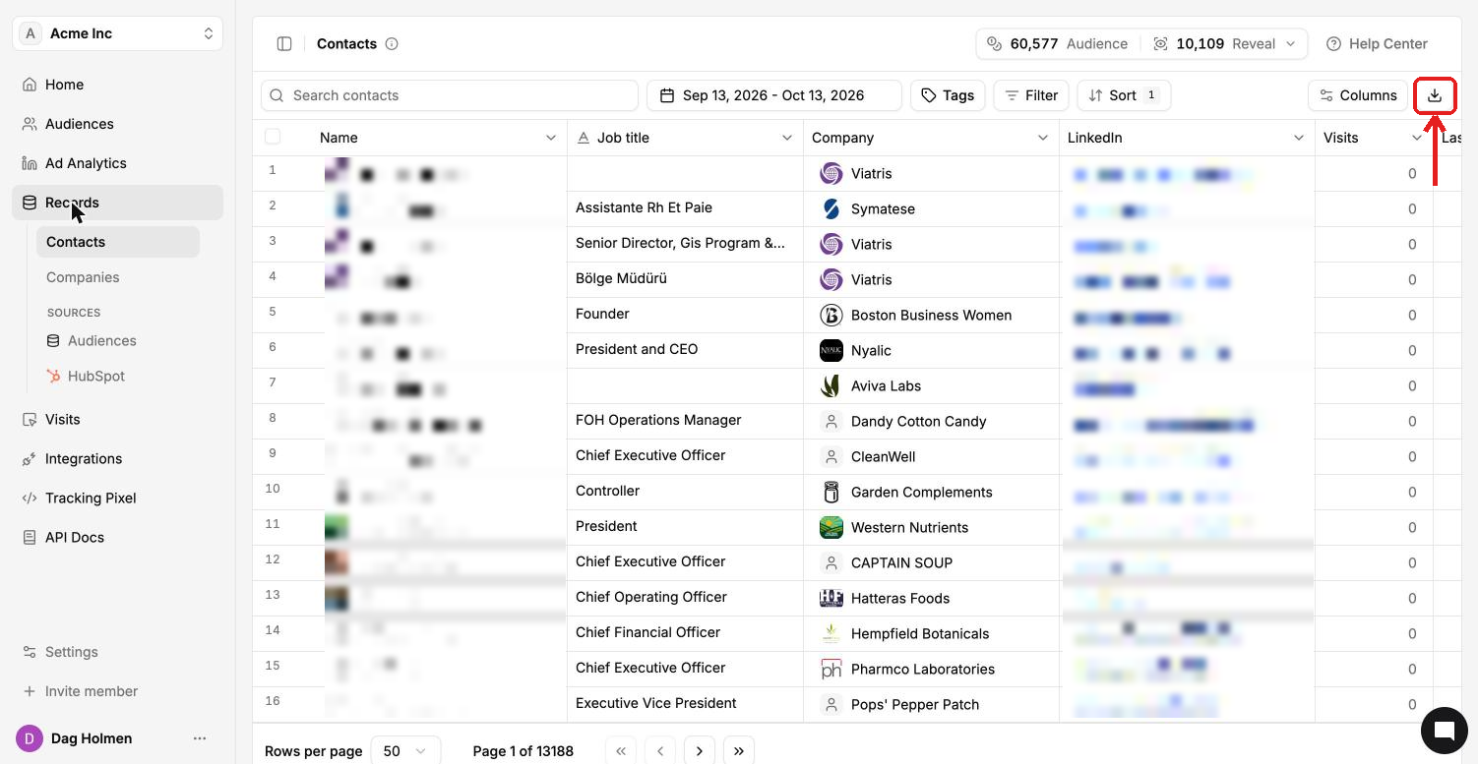Open the Help Center link
This screenshot has width=1478, height=764.
point(1377,44)
